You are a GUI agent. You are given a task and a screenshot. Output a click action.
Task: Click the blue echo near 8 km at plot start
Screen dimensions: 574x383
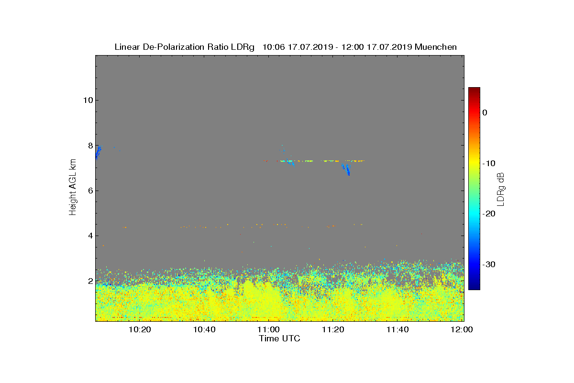point(98,152)
